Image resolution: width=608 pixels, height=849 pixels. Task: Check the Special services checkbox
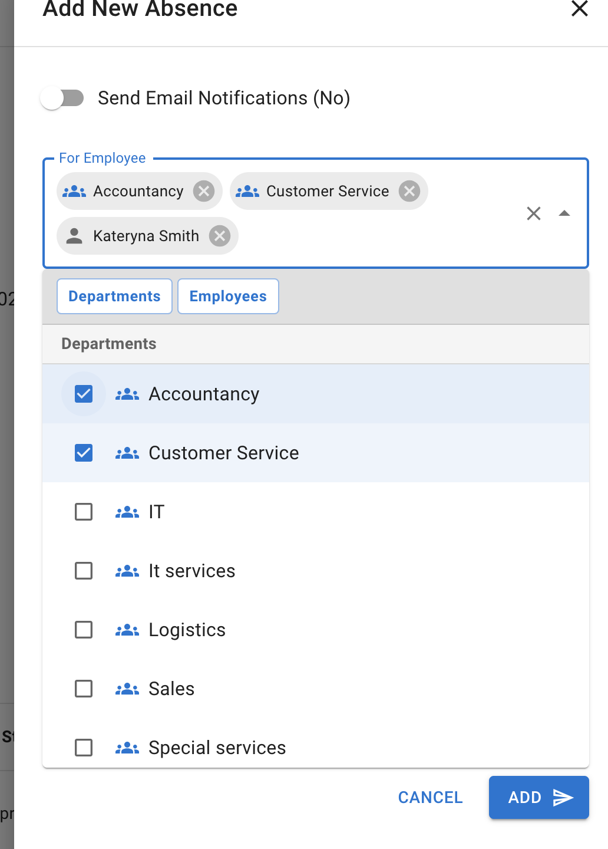coord(84,748)
